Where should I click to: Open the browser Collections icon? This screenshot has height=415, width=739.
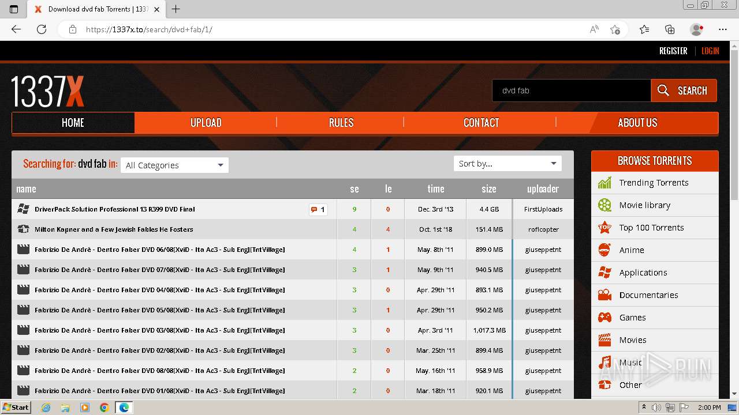(670, 29)
